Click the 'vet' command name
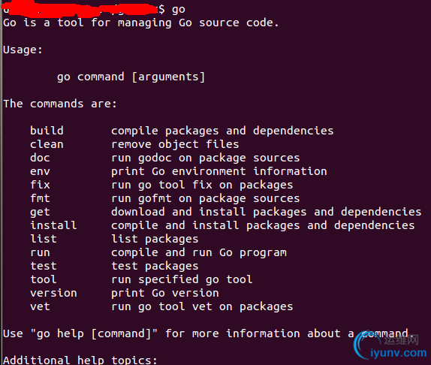This screenshot has width=431, height=365. pyautogui.click(x=40, y=306)
